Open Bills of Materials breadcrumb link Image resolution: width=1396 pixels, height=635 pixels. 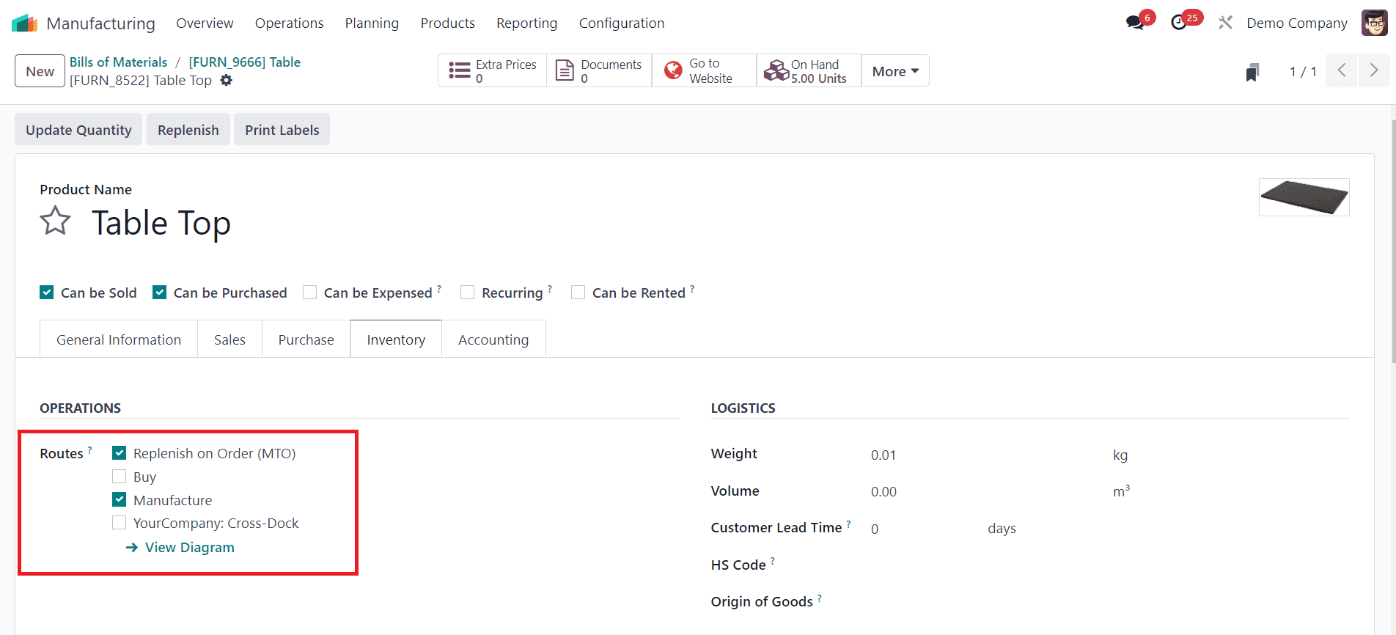[x=119, y=62]
